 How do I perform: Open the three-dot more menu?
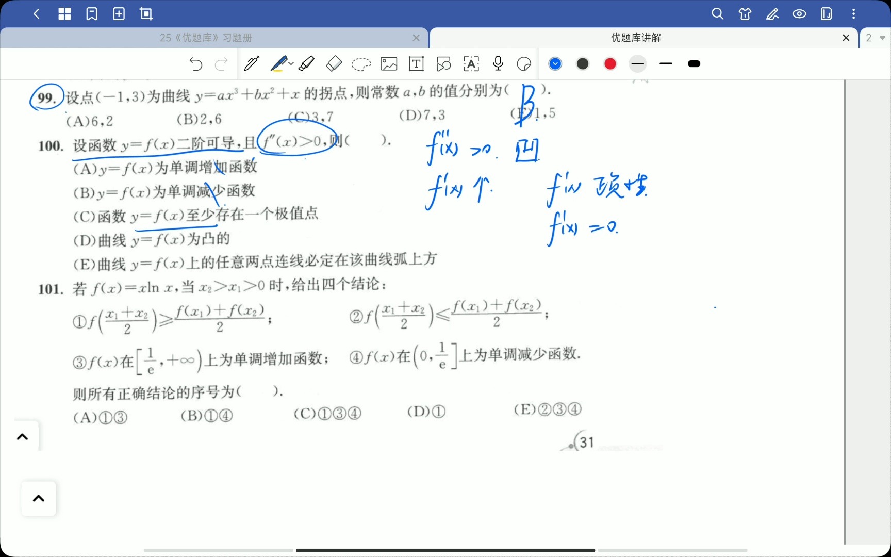[854, 14]
